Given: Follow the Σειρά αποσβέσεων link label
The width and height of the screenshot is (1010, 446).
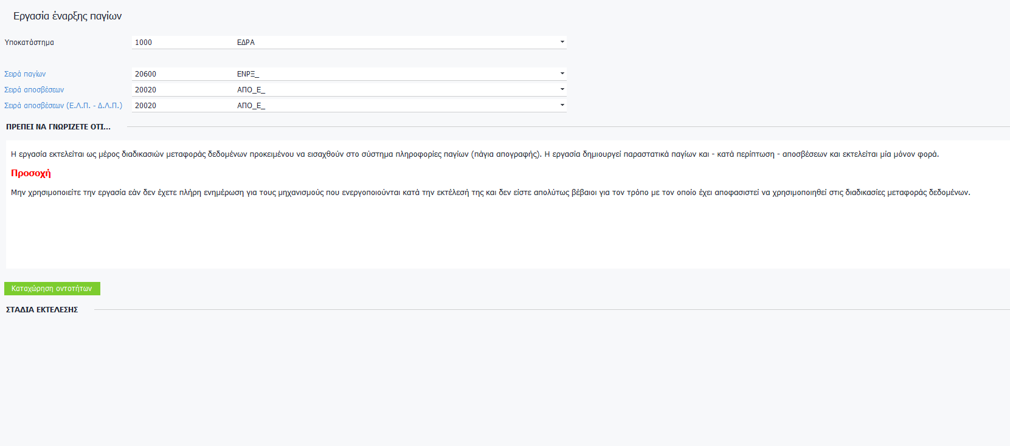Looking at the screenshot, I should pos(34,90).
